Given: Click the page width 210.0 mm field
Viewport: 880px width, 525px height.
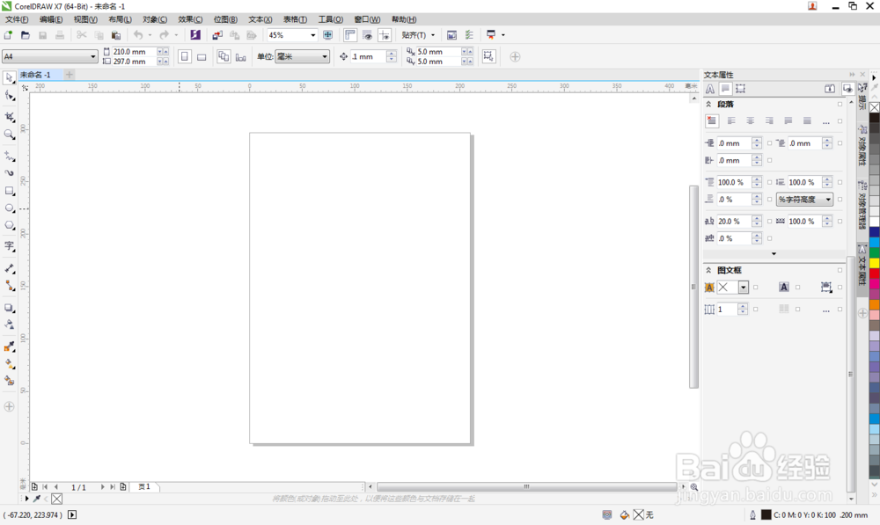Looking at the screenshot, I should coord(134,52).
